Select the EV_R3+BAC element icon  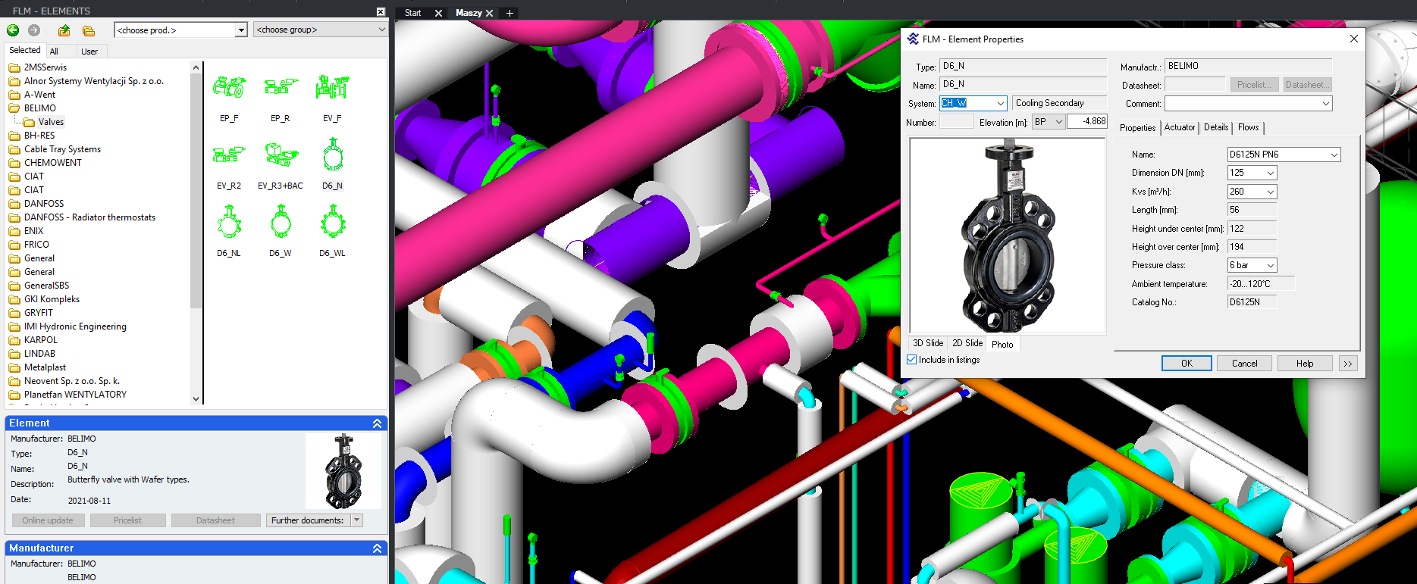coord(281,155)
